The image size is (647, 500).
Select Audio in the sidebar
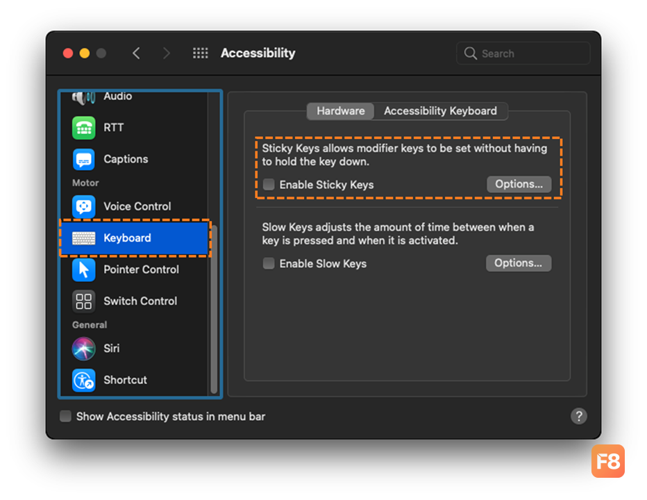(117, 97)
